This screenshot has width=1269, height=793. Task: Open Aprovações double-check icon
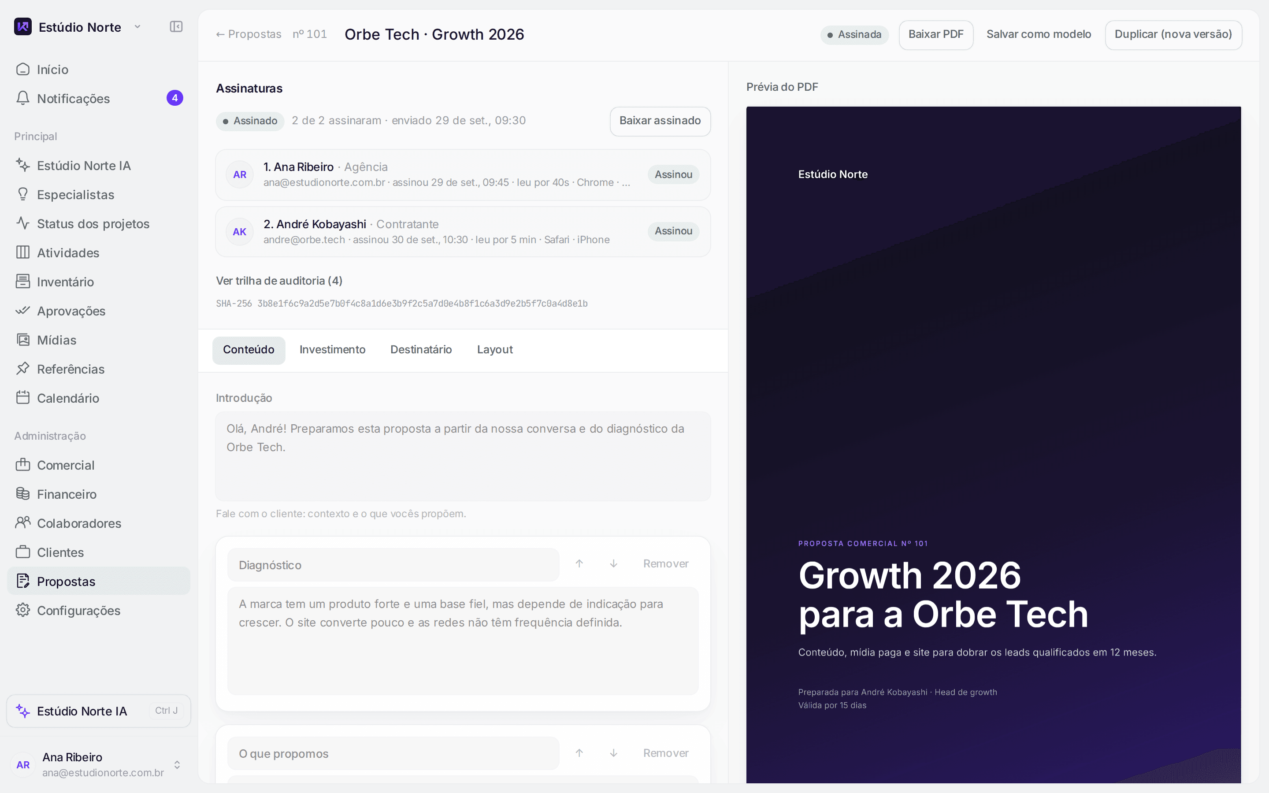coord(22,311)
